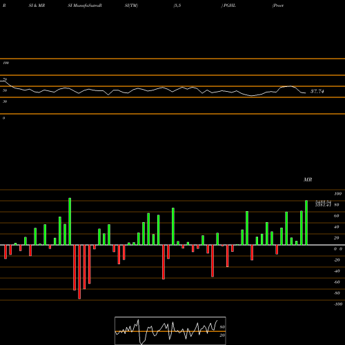Click the 100 label on MR right axis
345x345 pixels.
pos(337,194)
